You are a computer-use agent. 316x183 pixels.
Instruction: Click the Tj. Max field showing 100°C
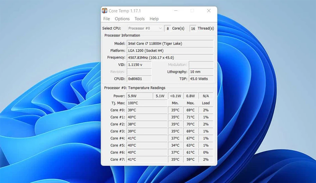(147, 103)
